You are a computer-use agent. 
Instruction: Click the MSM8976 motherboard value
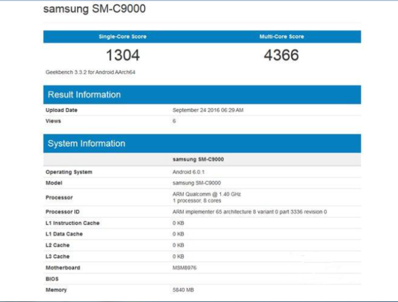coord(186,268)
